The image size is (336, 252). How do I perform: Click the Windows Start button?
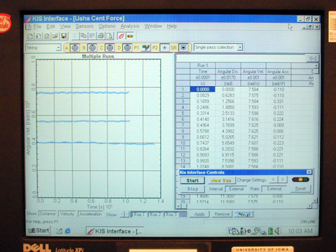tap(38, 231)
